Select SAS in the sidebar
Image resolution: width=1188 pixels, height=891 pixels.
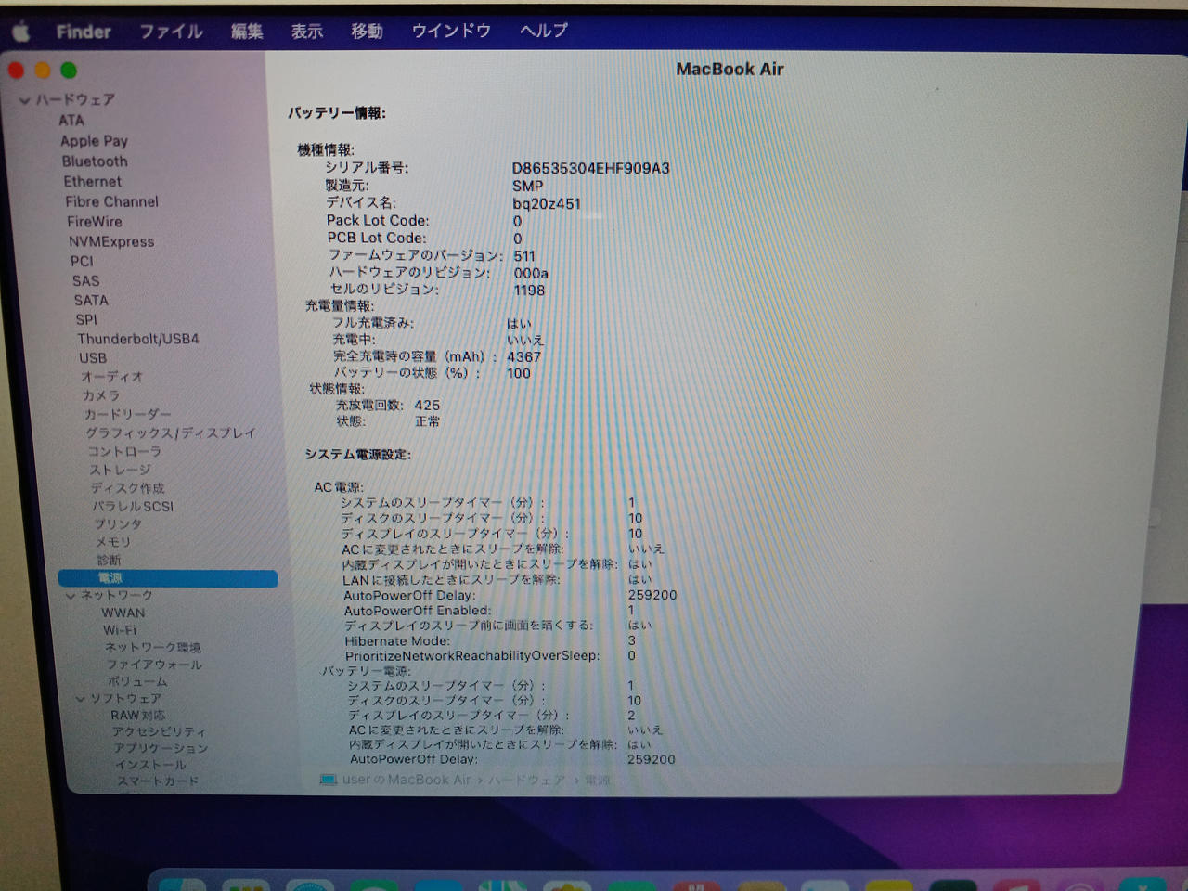[85, 280]
